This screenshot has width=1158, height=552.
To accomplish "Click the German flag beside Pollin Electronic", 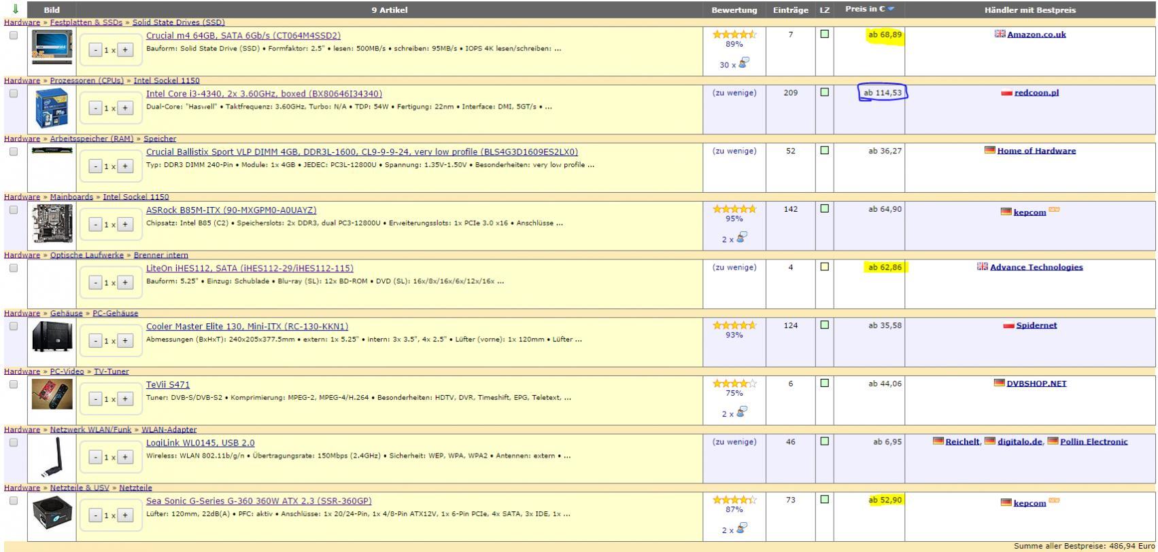I will point(1053,441).
